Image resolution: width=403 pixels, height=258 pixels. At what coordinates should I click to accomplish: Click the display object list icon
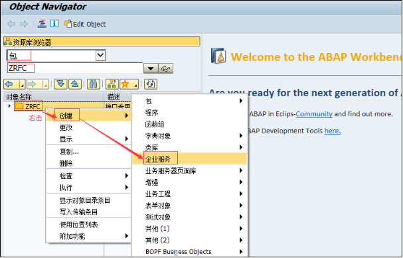pos(42,24)
